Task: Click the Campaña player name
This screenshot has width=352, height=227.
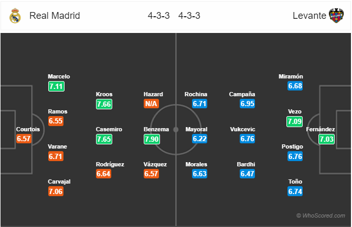Action: point(242,94)
